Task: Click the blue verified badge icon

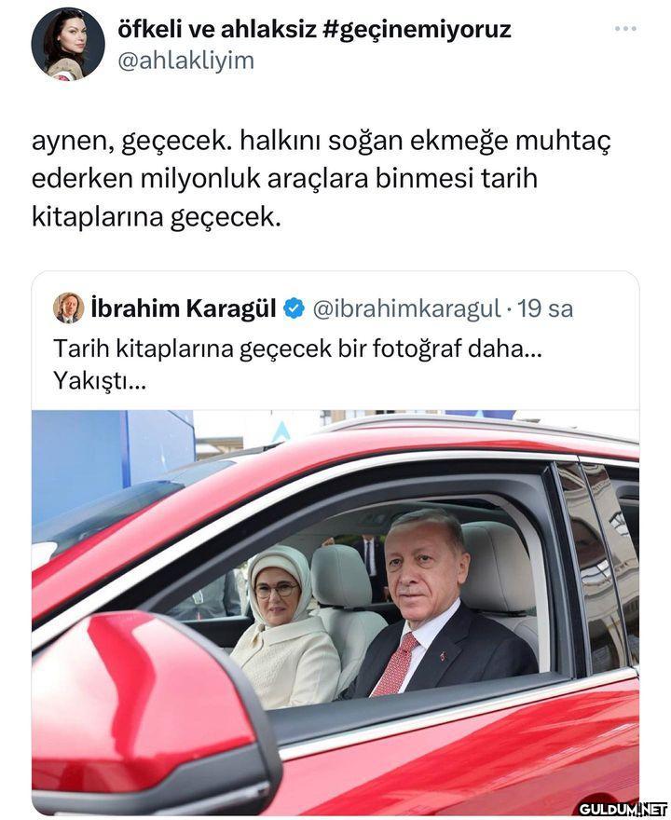Action: coord(294,308)
